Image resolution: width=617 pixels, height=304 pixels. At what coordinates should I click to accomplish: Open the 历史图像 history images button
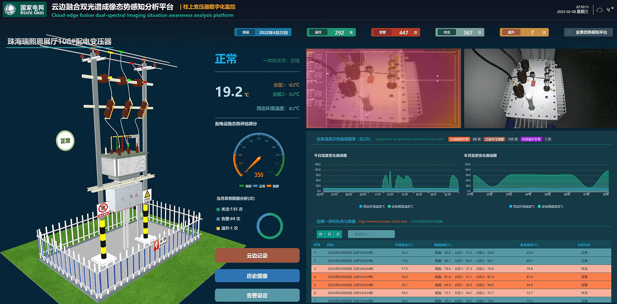pyautogui.click(x=257, y=276)
